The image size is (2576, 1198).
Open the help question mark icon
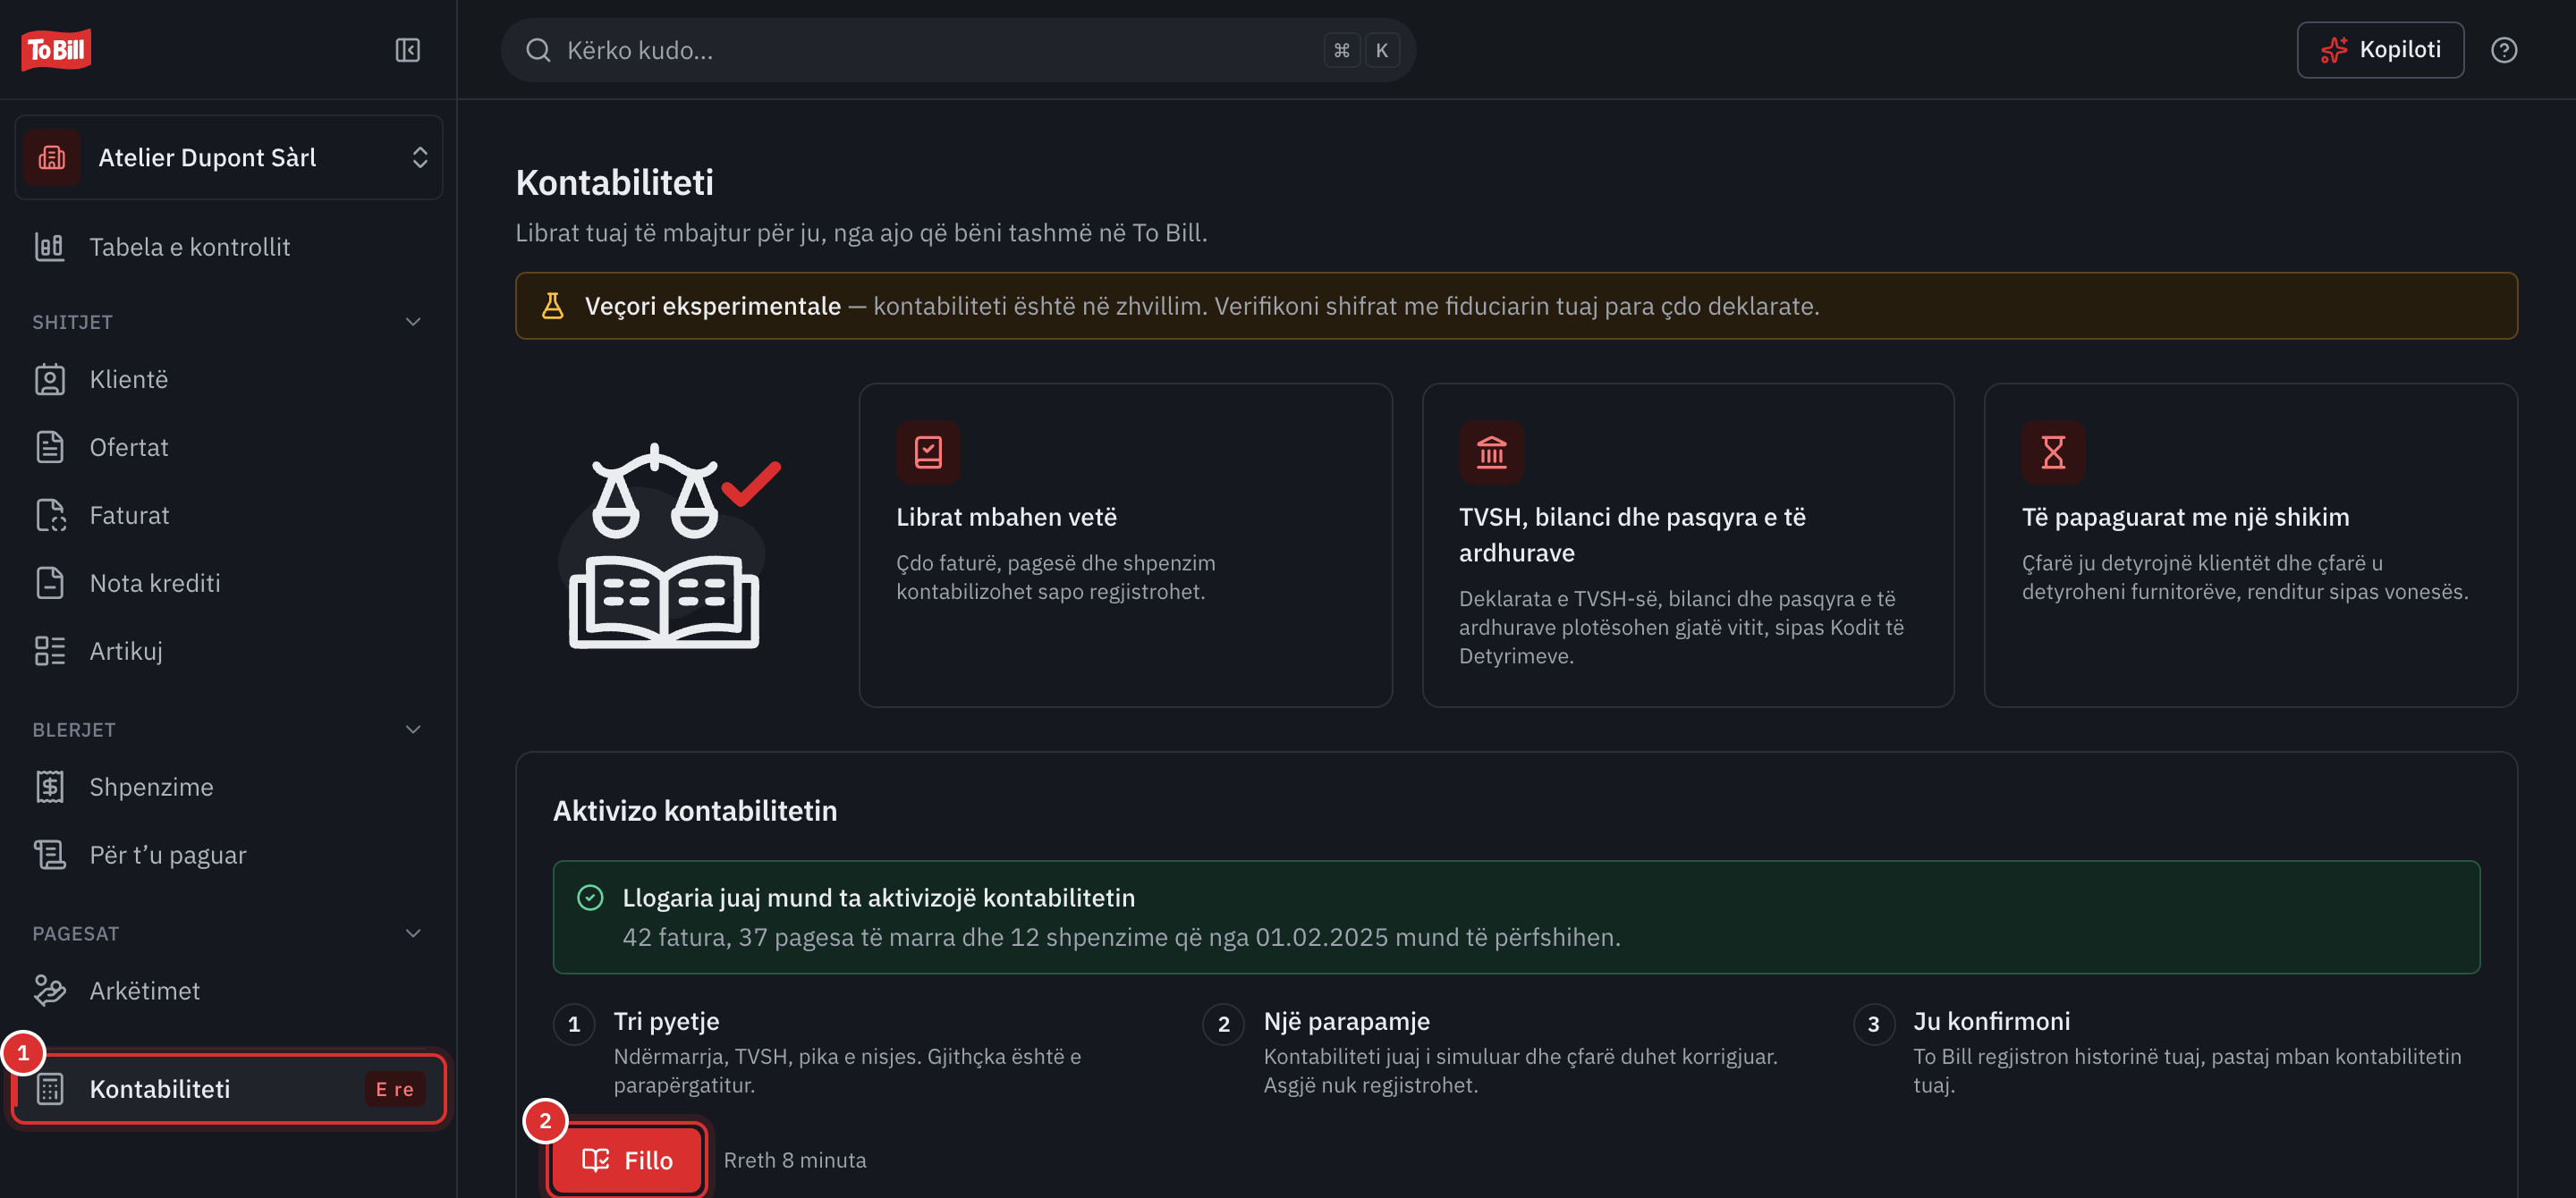2503,50
